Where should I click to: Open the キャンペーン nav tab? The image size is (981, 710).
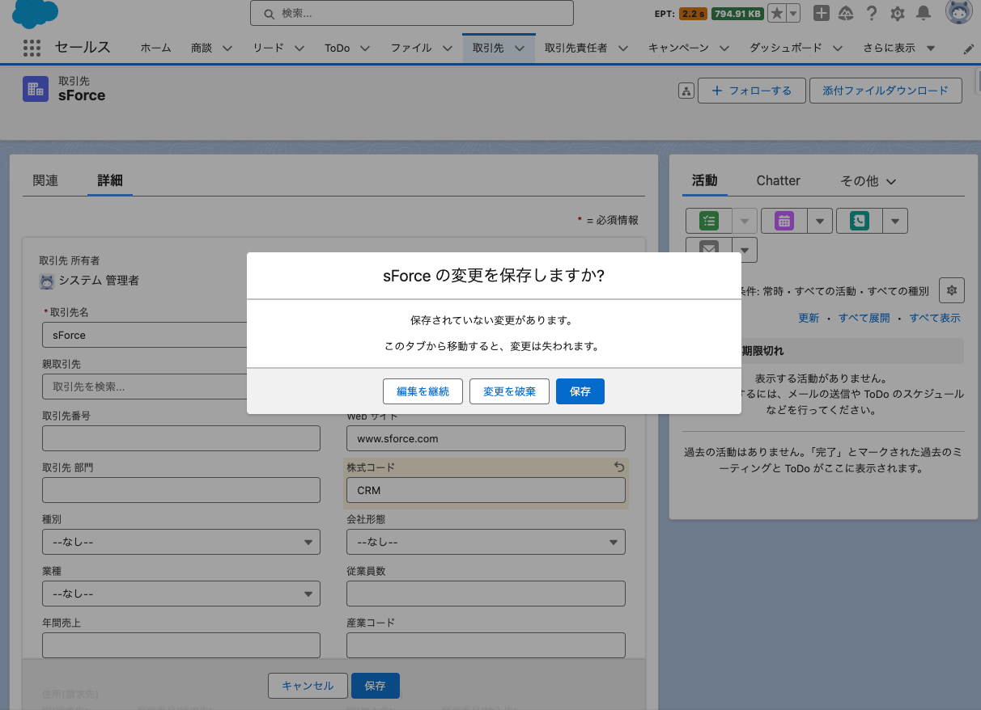pos(678,48)
